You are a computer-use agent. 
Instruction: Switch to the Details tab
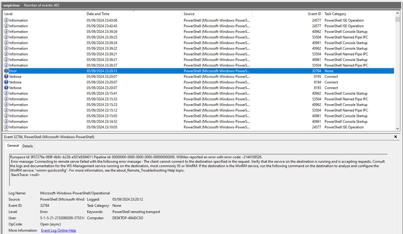(28, 146)
